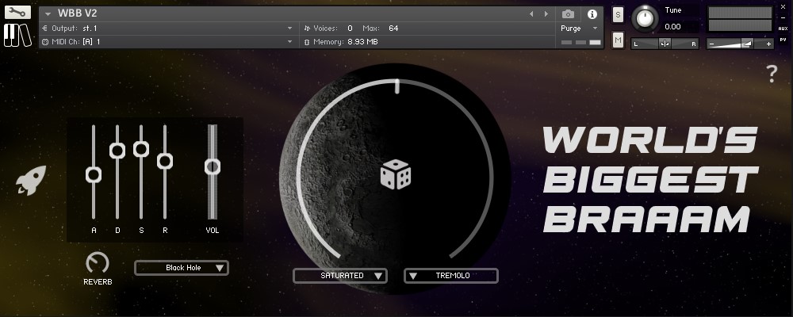Toggle the AUX sends button
This screenshot has height=317, width=793.
point(783,29)
